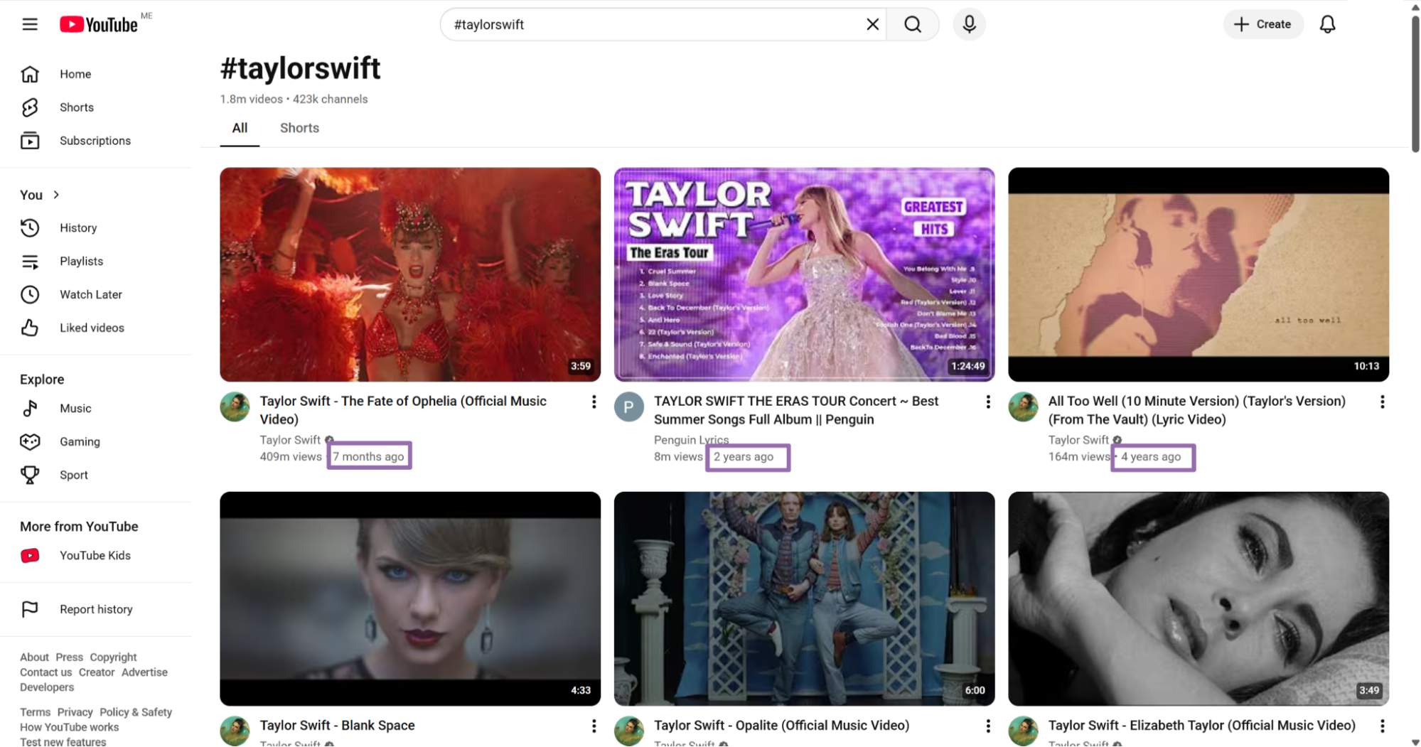Open Liked videos

point(96,328)
